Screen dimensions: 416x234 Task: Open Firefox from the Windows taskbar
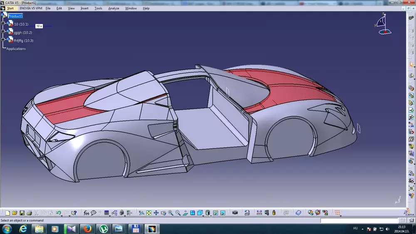click(x=87, y=229)
